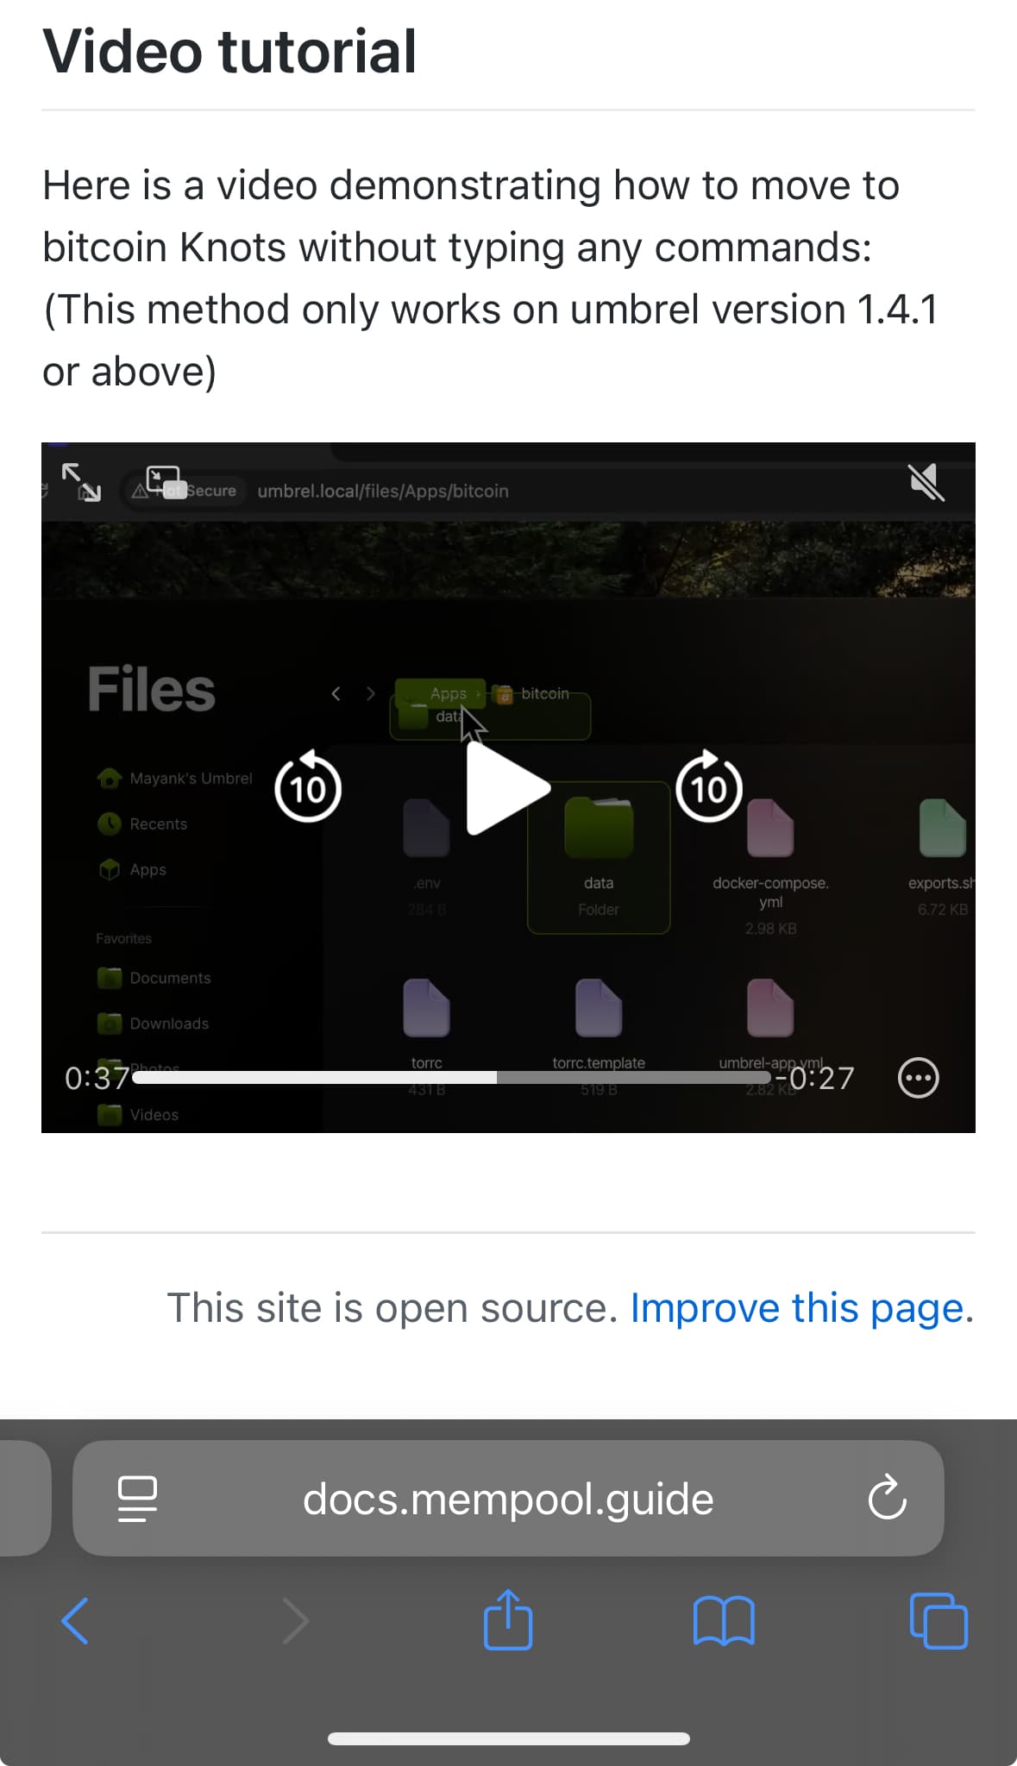Rewind the video 10 seconds
Screen dimensions: 1017x1766
coord(308,786)
